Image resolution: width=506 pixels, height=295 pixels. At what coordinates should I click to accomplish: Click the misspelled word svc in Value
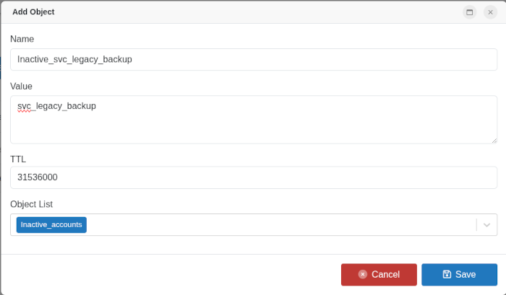point(25,106)
